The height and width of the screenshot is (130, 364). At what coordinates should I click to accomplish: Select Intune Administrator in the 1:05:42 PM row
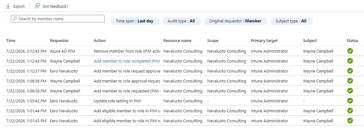270,101
